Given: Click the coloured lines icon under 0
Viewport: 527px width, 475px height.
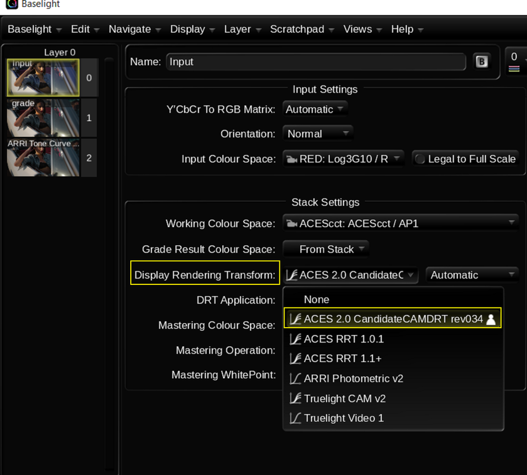Looking at the screenshot, I should pyautogui.click(x=514, y=69).
